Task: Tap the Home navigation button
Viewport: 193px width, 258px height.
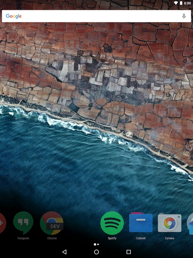Action: click(x=96, y=252)
